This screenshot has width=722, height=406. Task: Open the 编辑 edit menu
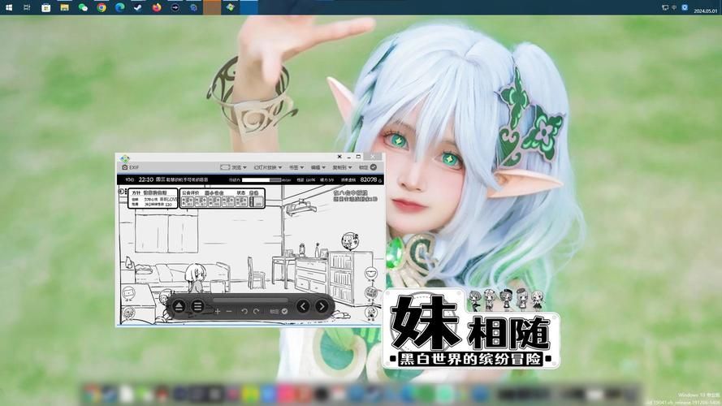click(x=318, y=167)
